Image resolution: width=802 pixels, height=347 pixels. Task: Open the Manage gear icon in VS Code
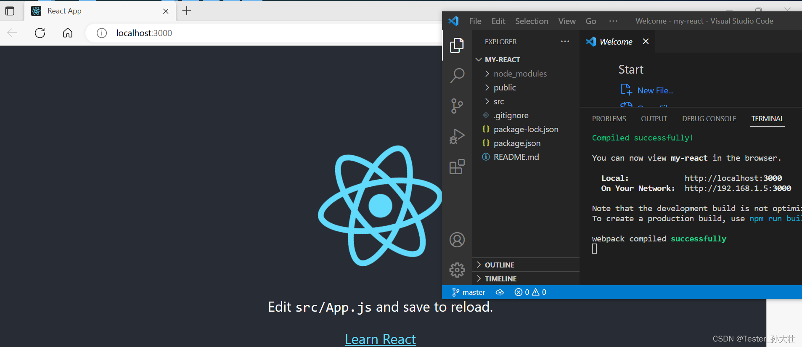pyautogui.click(x=457, y=270)
